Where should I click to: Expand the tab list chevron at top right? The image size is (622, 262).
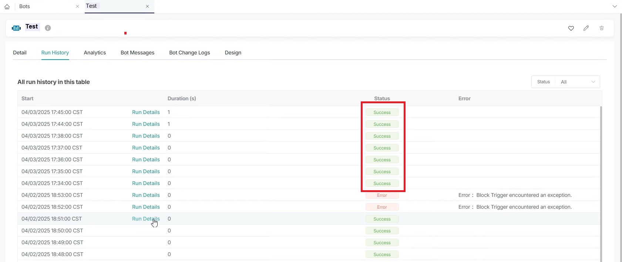pos(614,7)
